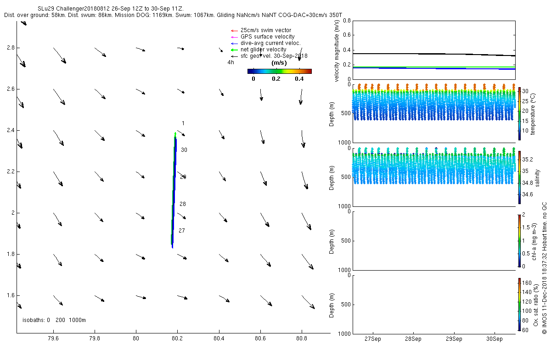
Task: Click the 80.2 longitude axis tick label
Action: point(177,339)
